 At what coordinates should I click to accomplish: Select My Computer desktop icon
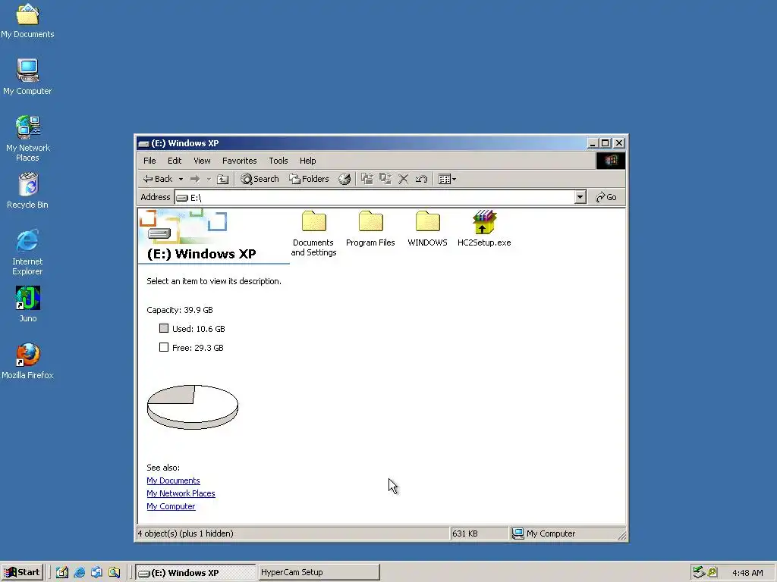tap(27, 77)
